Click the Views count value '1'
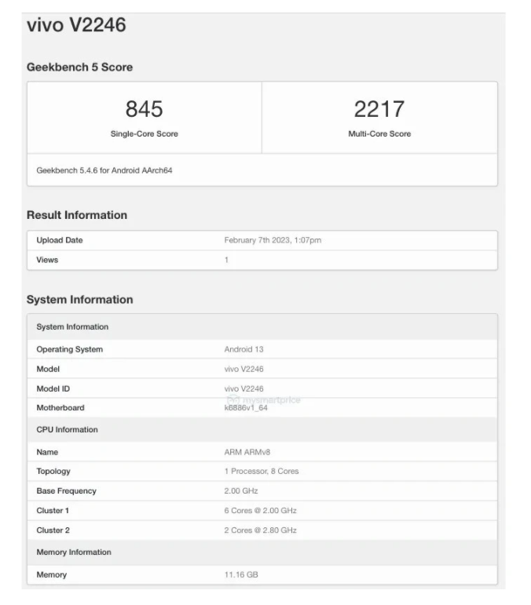The width and height of the screenshot is (531, 605). click(x=226, y=260)
